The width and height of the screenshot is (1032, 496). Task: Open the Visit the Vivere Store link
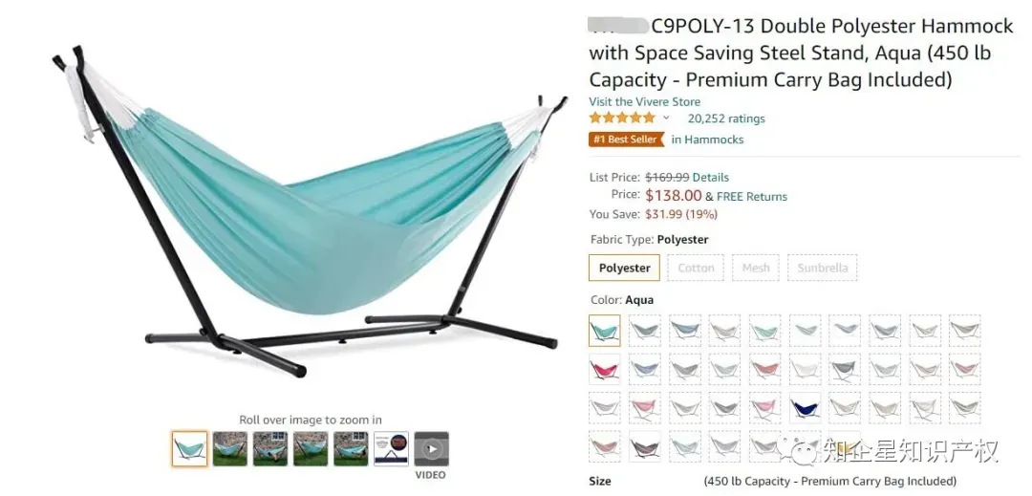point(644,101)
